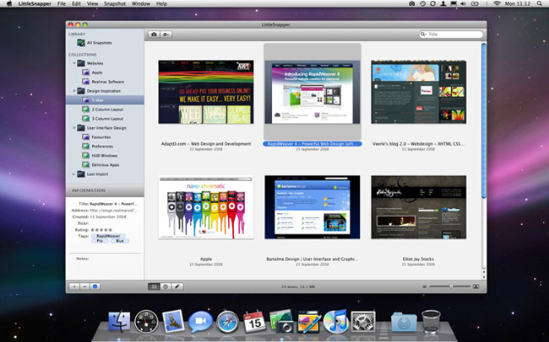Collapse the User Interface Design folder

(74, 128)
